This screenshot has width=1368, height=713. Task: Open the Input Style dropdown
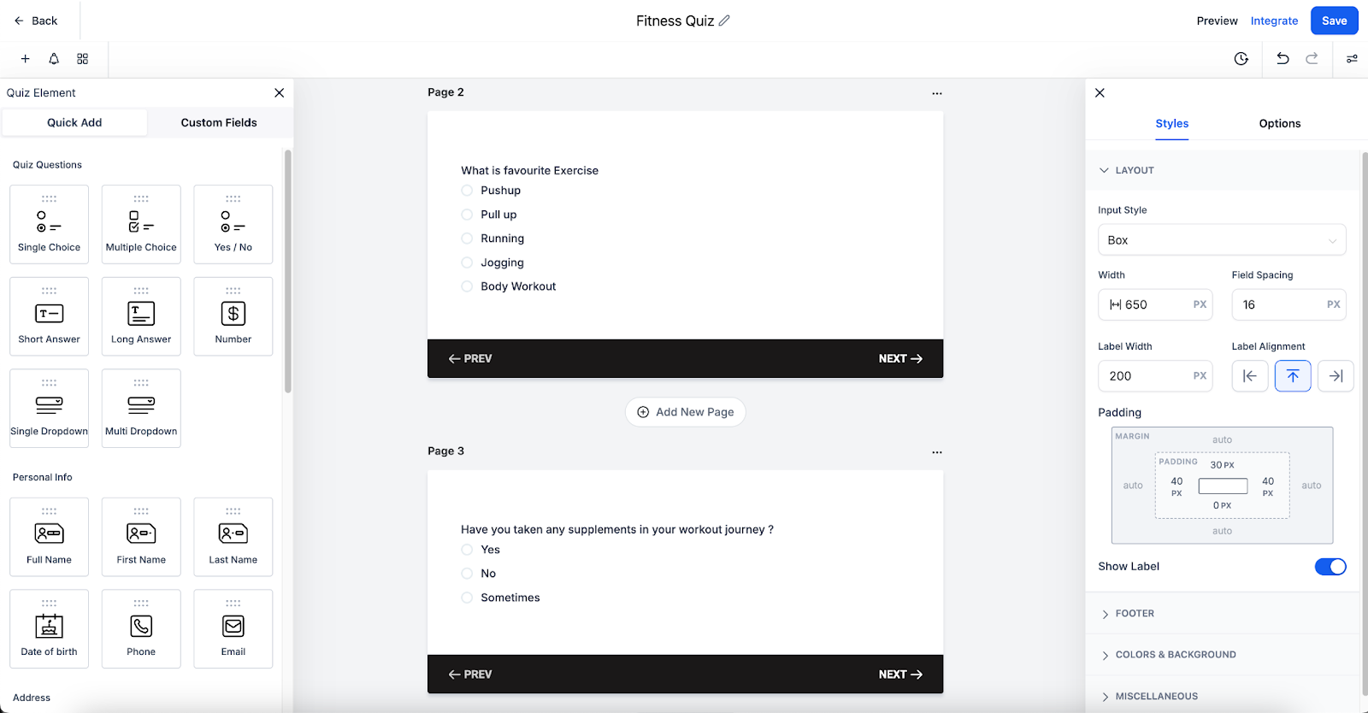1222,240
